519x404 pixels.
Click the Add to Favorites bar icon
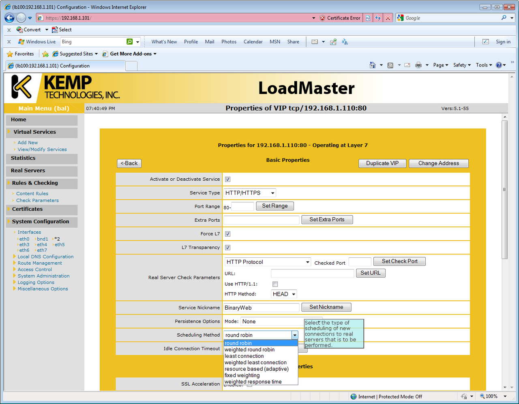[x=45, y=54]
